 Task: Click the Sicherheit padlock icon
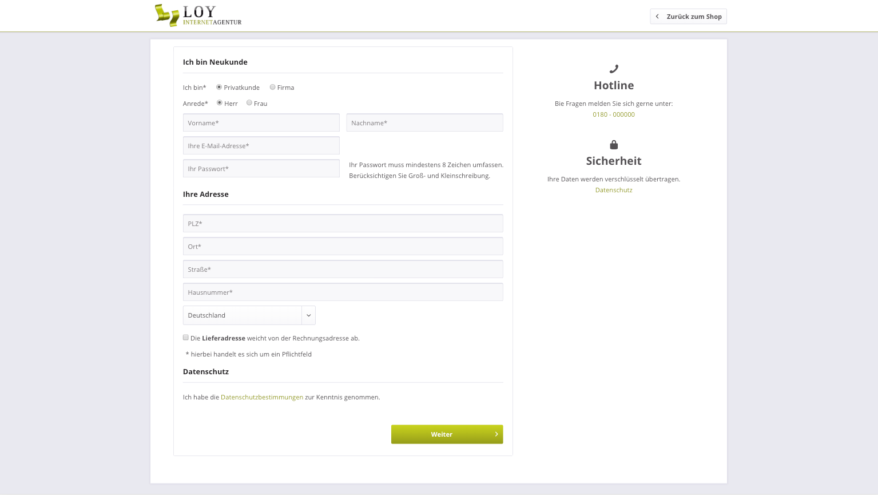[x=614, y=145]
